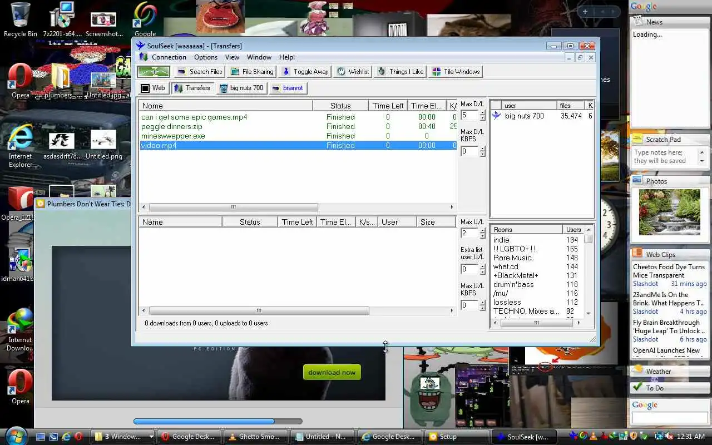Sort downloads by Time Left column

[388, 106]
